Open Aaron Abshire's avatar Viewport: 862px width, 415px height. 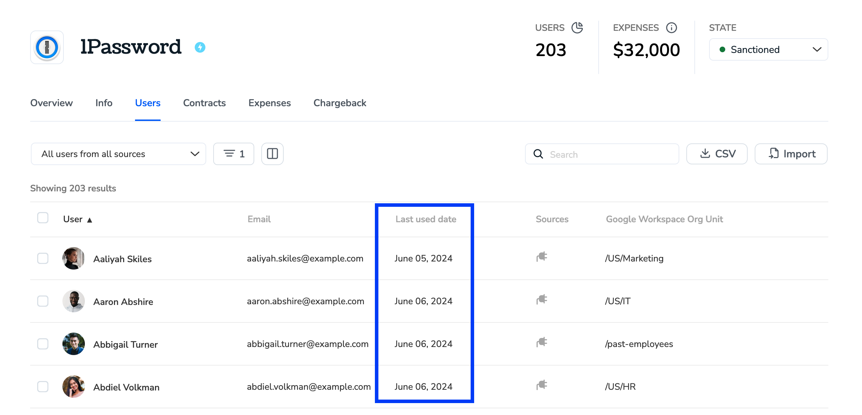click(74, 301)
